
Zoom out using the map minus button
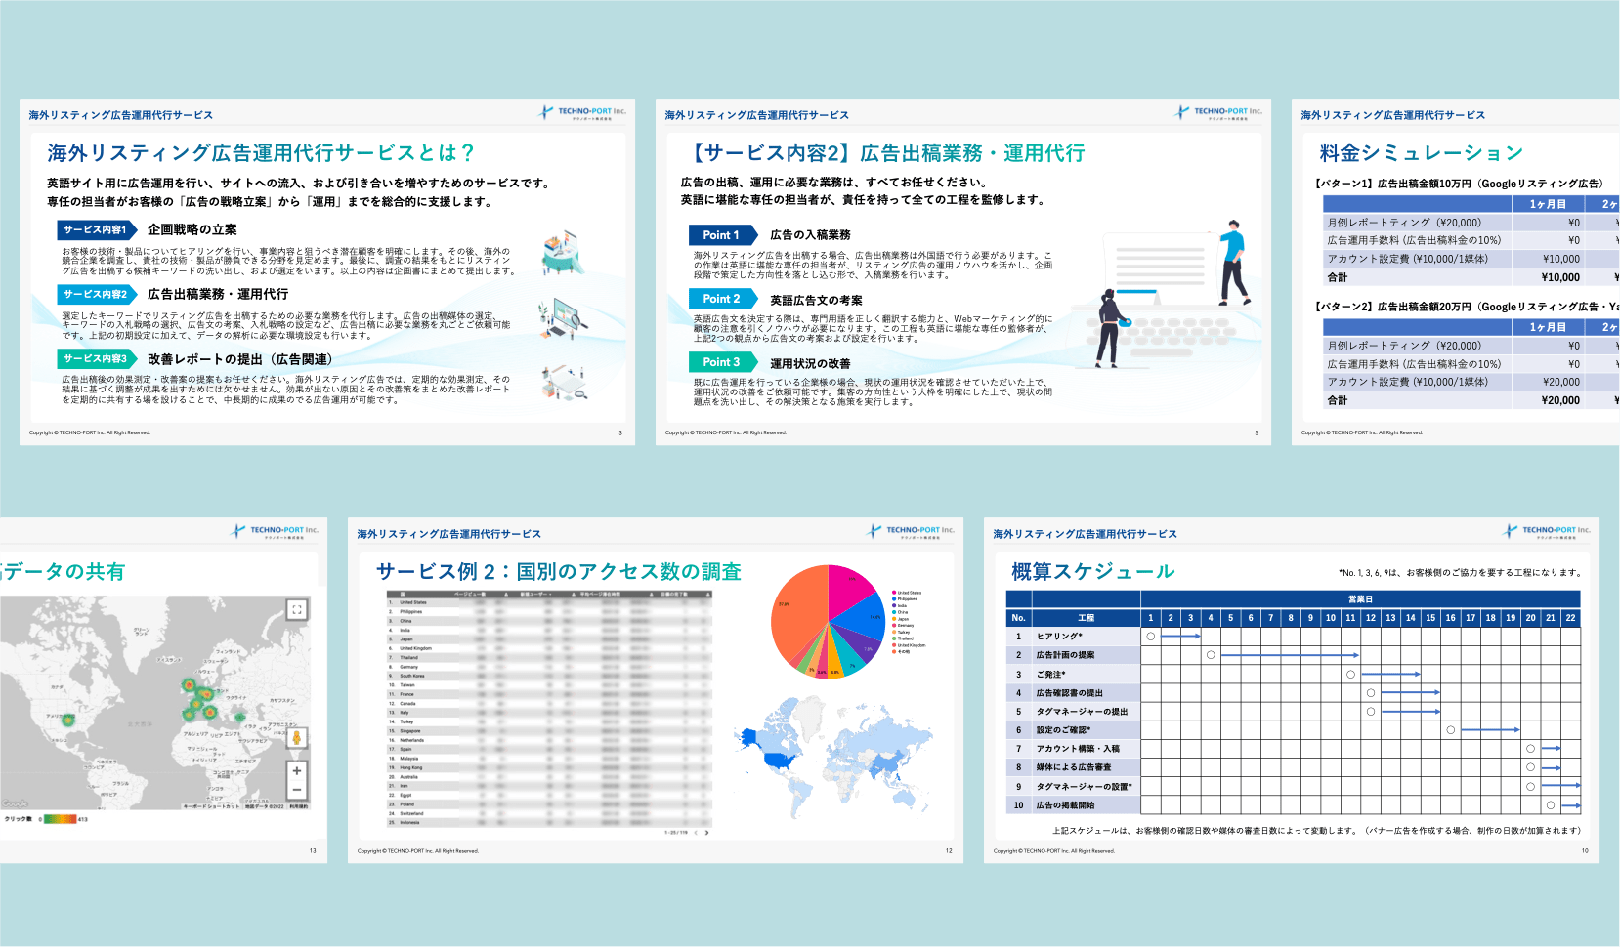pyautogui.click(x=296, y=790)
